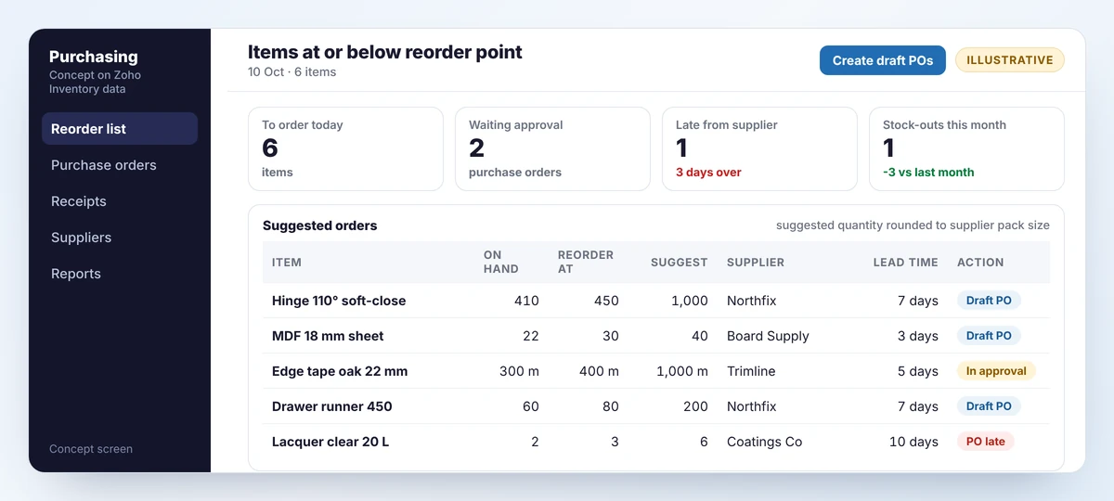
Task: Click the LEAD TIME column header
Action: (906, 263)
